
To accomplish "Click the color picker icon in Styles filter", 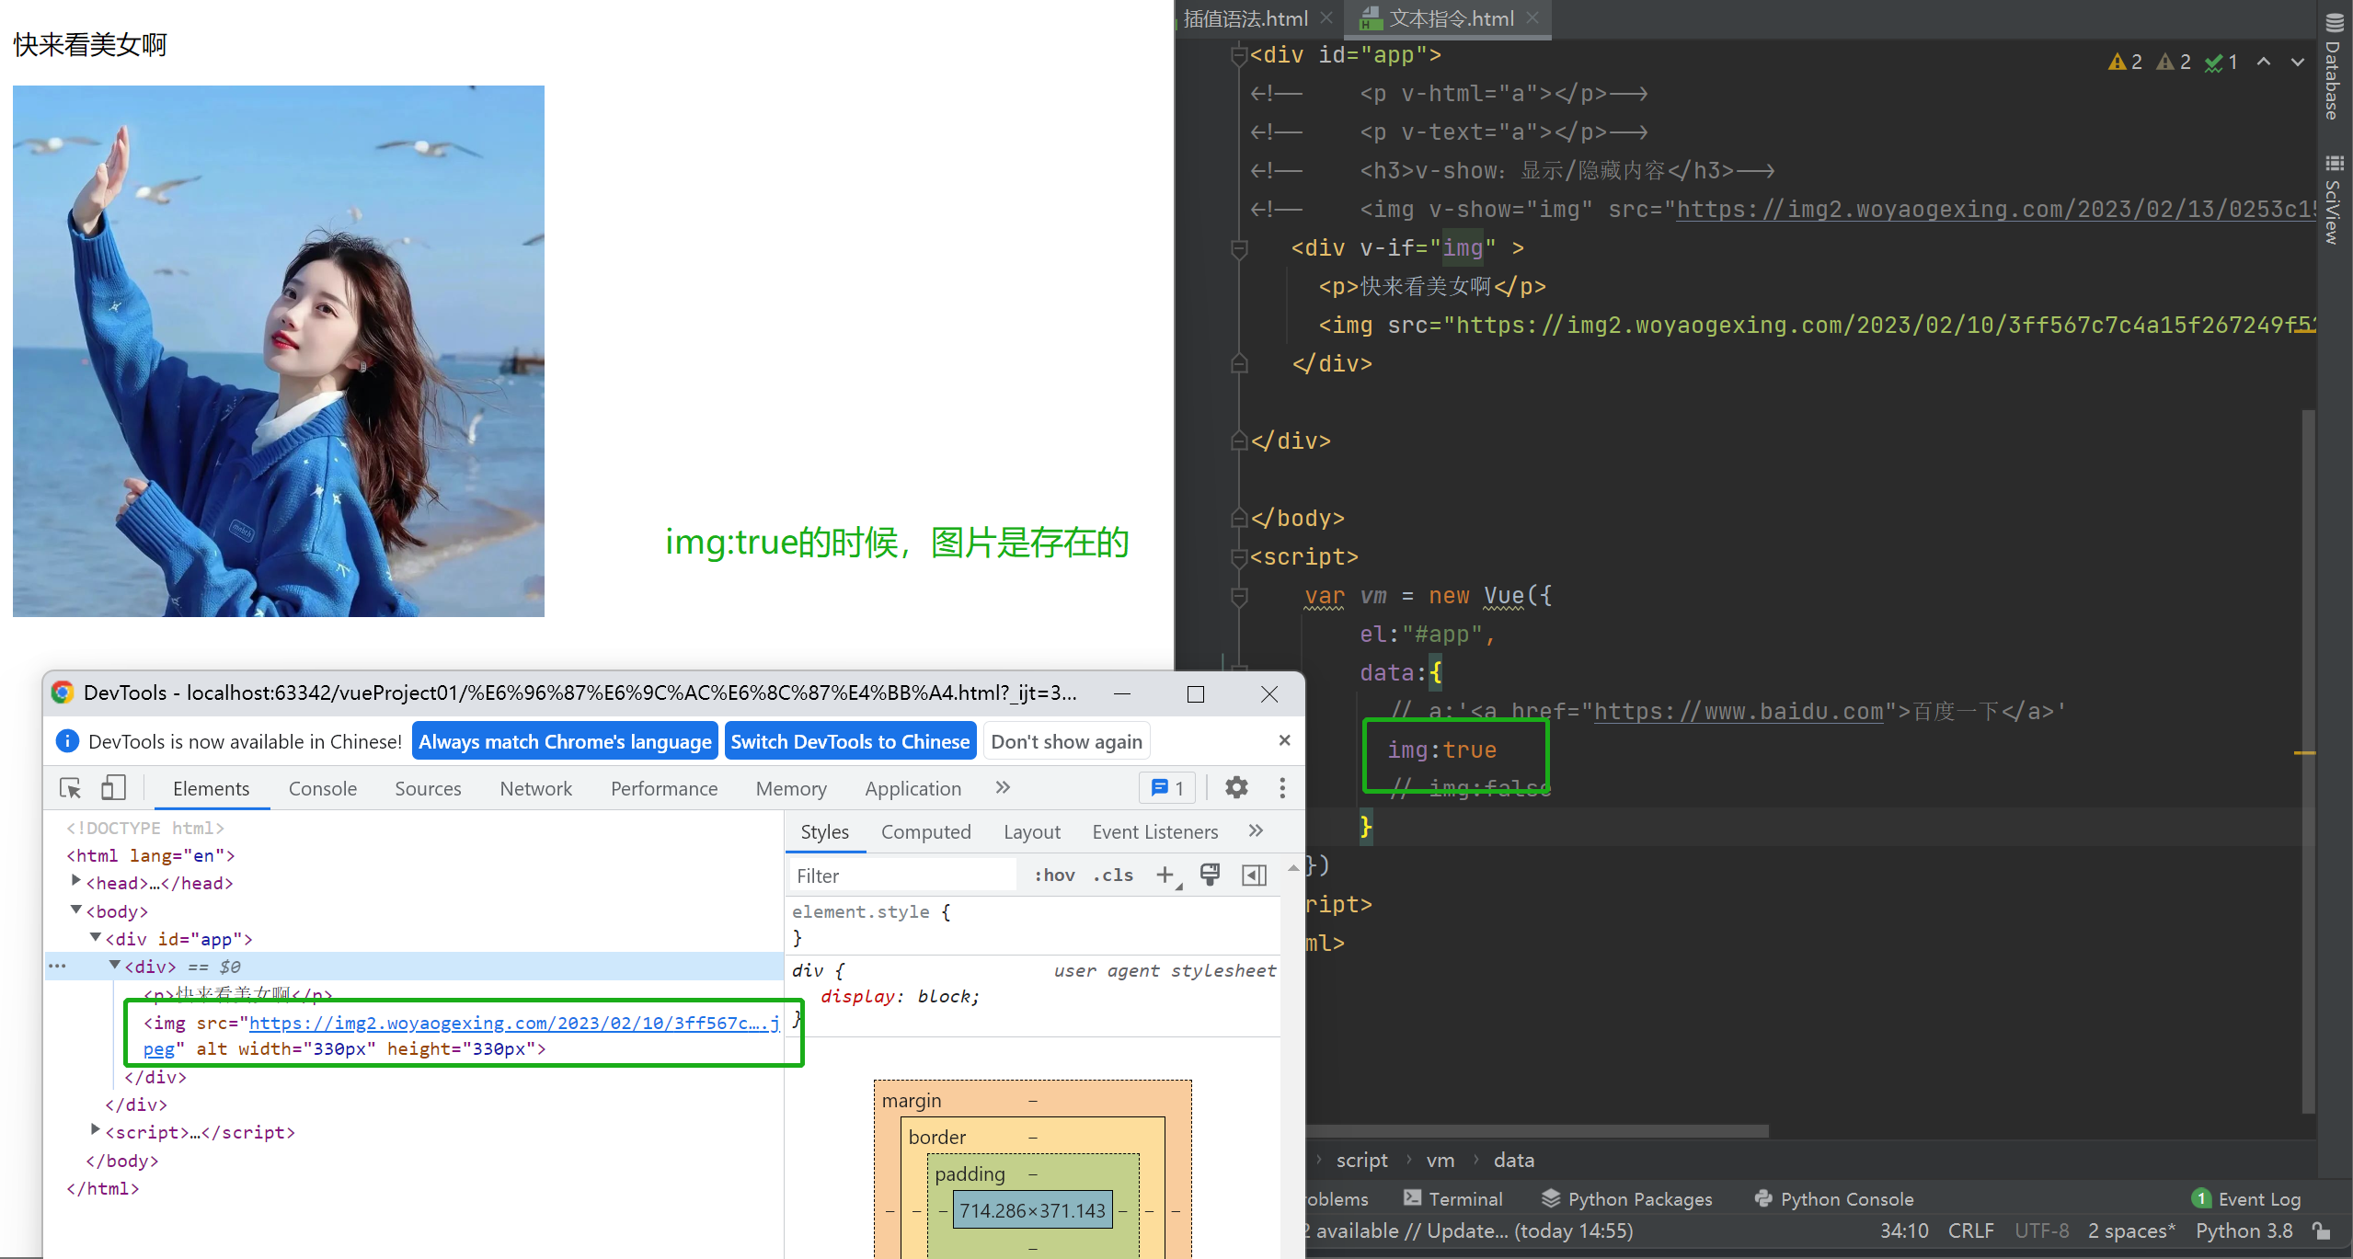I will pyautogui.click(x=1212, y=875).
